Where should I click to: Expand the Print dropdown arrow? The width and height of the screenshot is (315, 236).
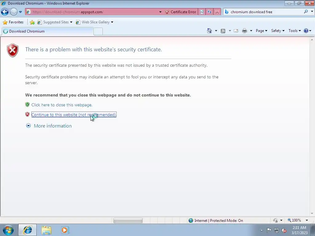pyautogui.click(x=251, y=31)
